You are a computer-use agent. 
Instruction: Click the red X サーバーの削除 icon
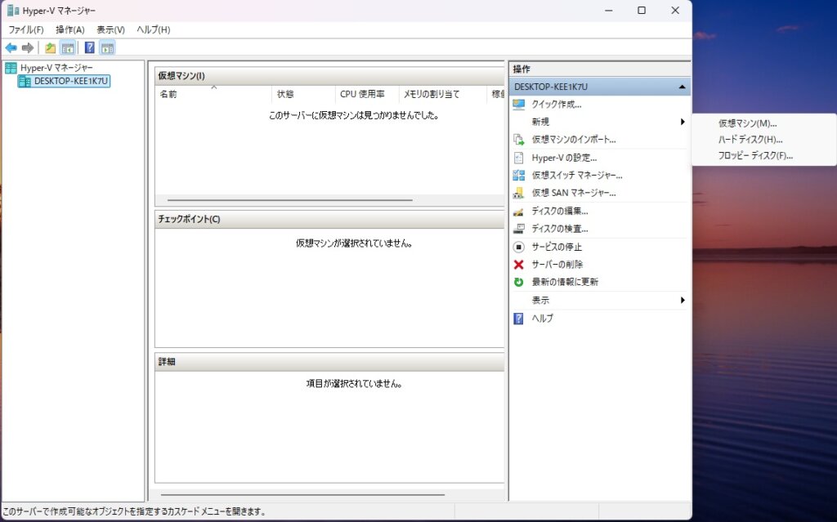tap(518, 264)
